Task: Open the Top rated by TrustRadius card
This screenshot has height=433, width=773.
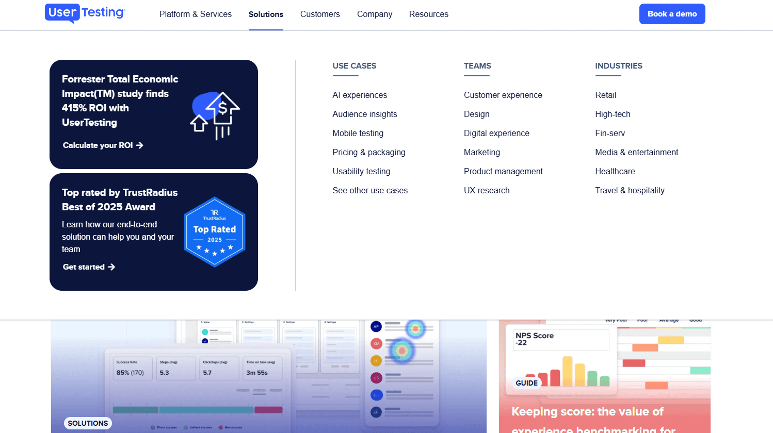Action: click(x=154, y=232)
